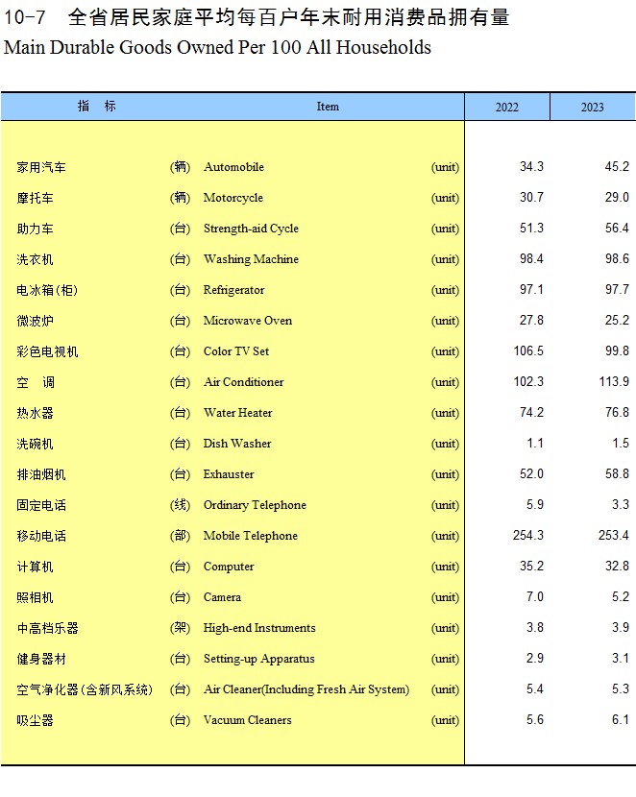Click the Motorcycle 2023 value 29.0

[x=617, y=197]
